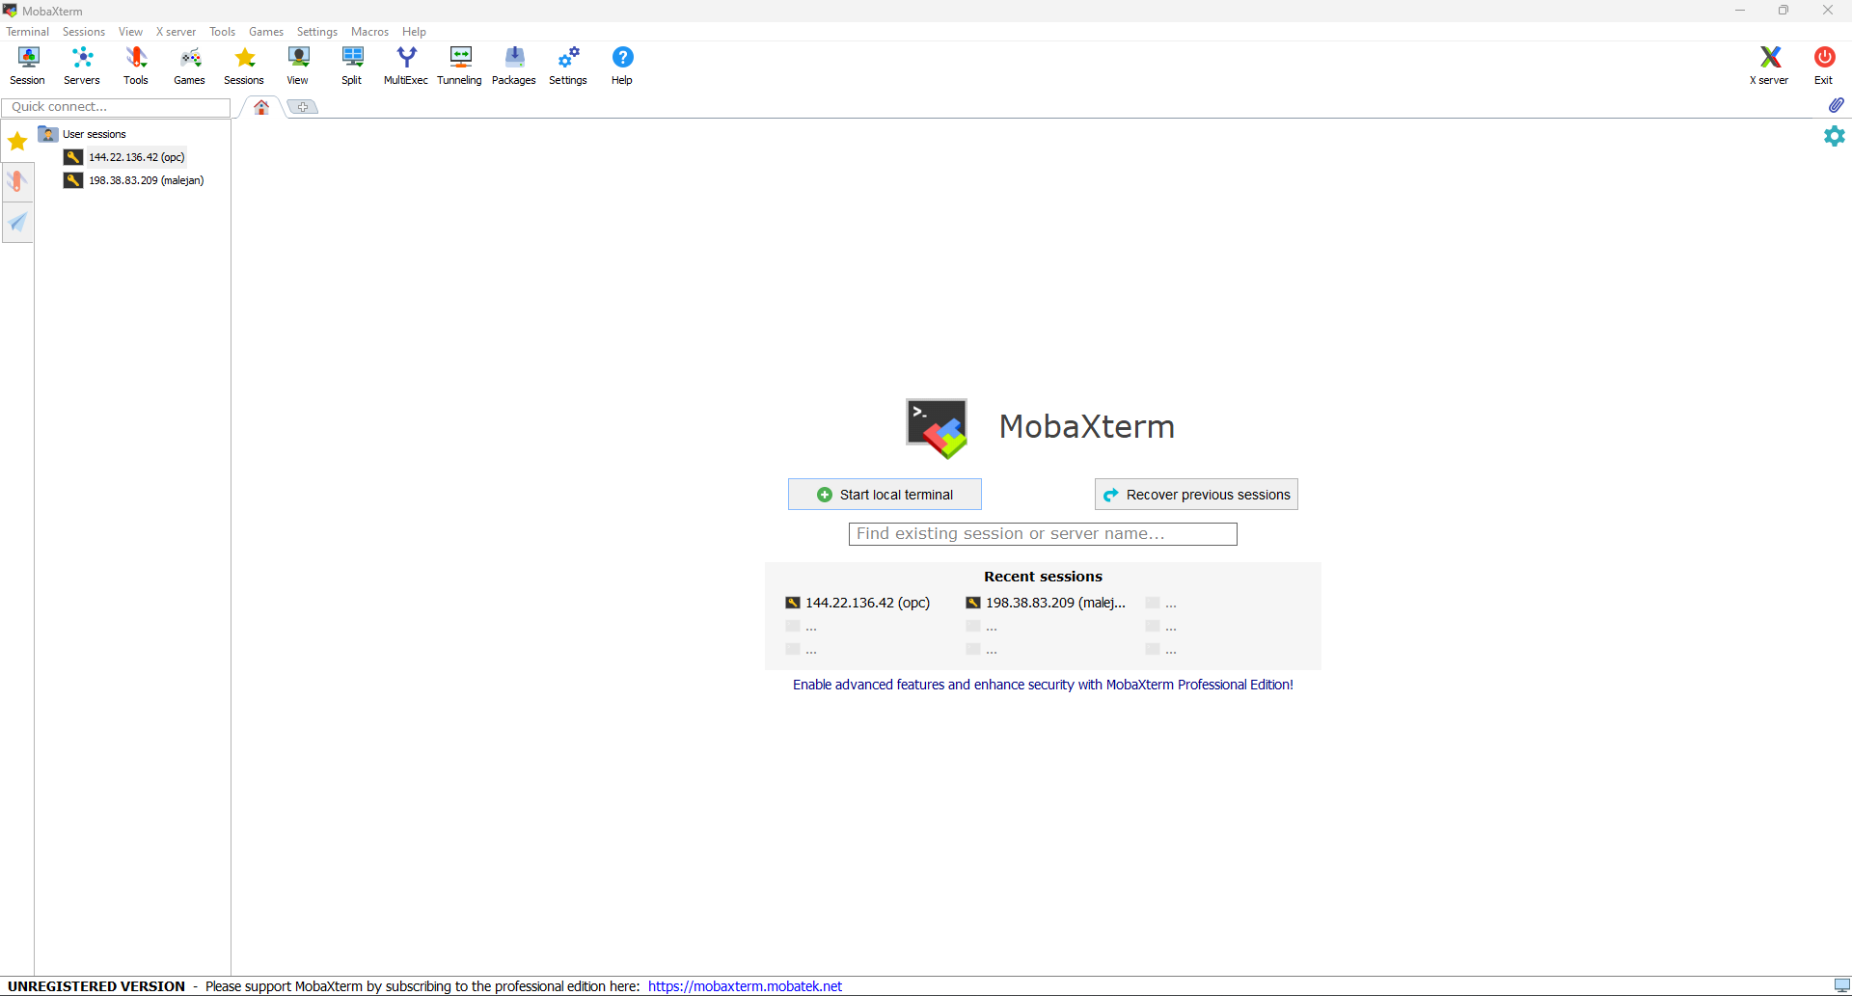The width and height of the screenshot is (1852, 996).
Task: Open the Games panel
Action: point(189,65)
